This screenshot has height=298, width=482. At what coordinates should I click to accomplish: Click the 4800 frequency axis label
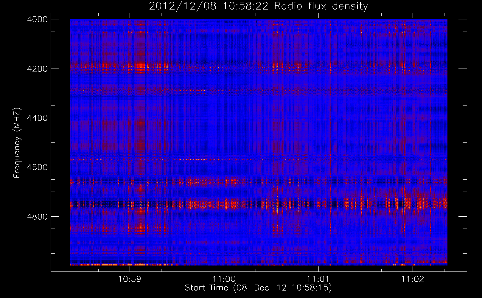point(37,217)
